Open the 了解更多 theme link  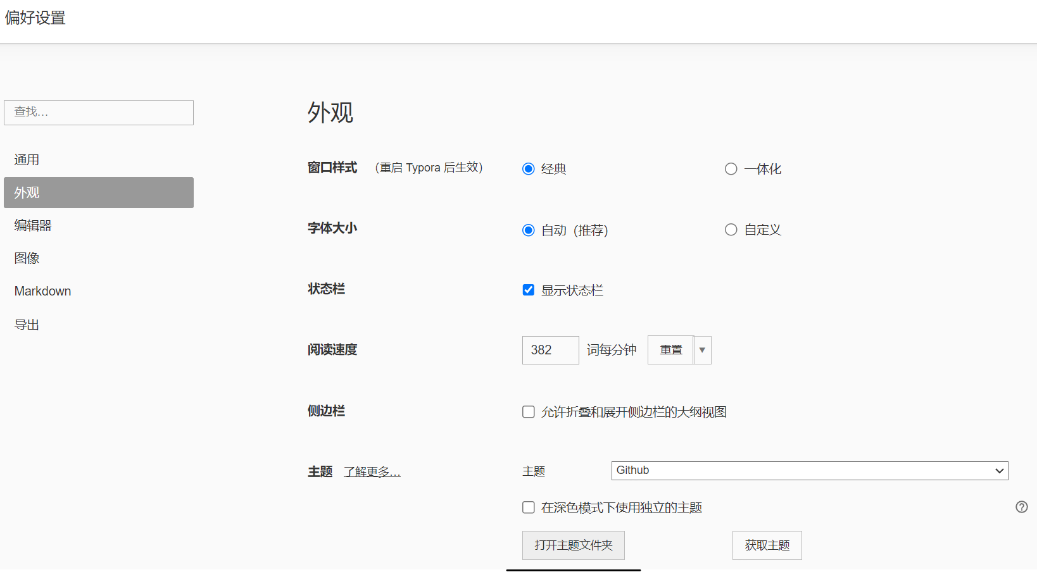click(372, 472)
